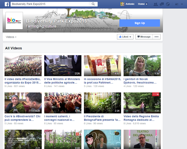Open the Biodiversity Park Expo2015 page title
This screenshot has width=187, height=149.
[56, 21]
